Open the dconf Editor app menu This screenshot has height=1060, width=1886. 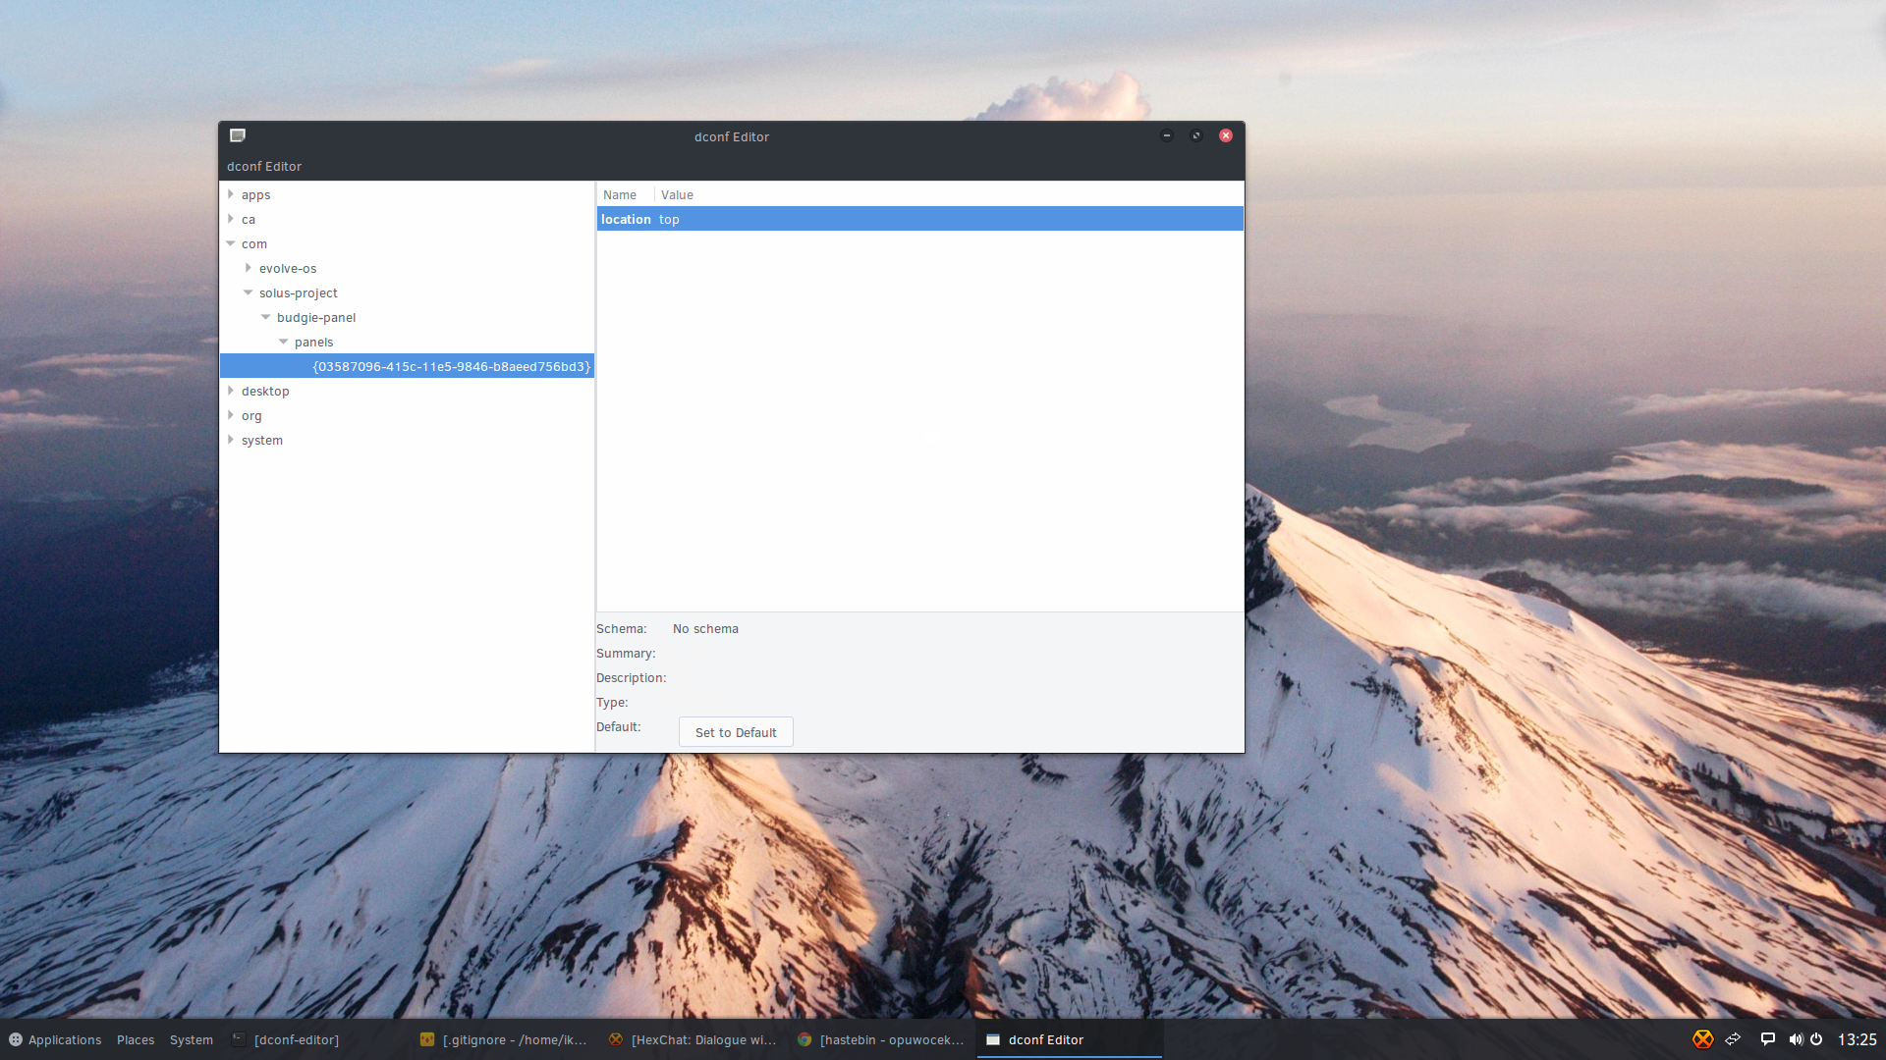click(x=264, y=166)
